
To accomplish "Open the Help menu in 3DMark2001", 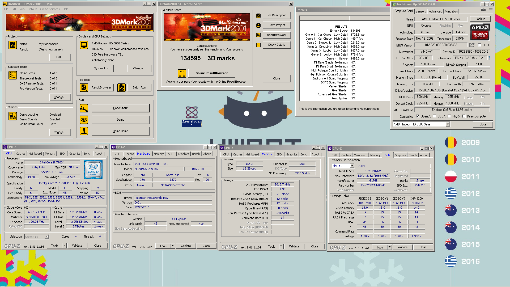I will [65, 9].
